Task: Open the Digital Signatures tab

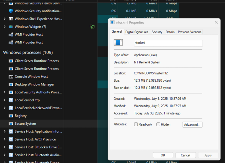Action: pyautogui.click(x=137, y=32)
